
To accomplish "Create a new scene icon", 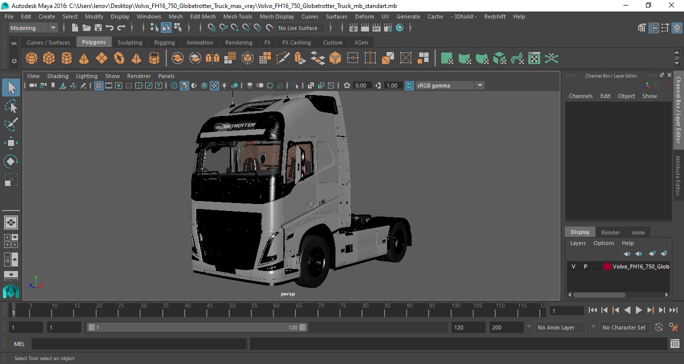I will point(75,28).
